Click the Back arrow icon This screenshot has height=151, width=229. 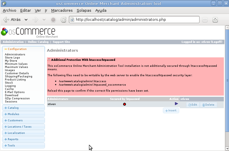pyautogui.click(x=6, y=19)
